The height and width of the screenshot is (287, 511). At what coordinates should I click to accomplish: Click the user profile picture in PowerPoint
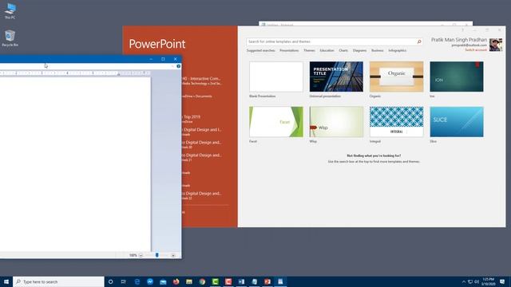(496, 45)
